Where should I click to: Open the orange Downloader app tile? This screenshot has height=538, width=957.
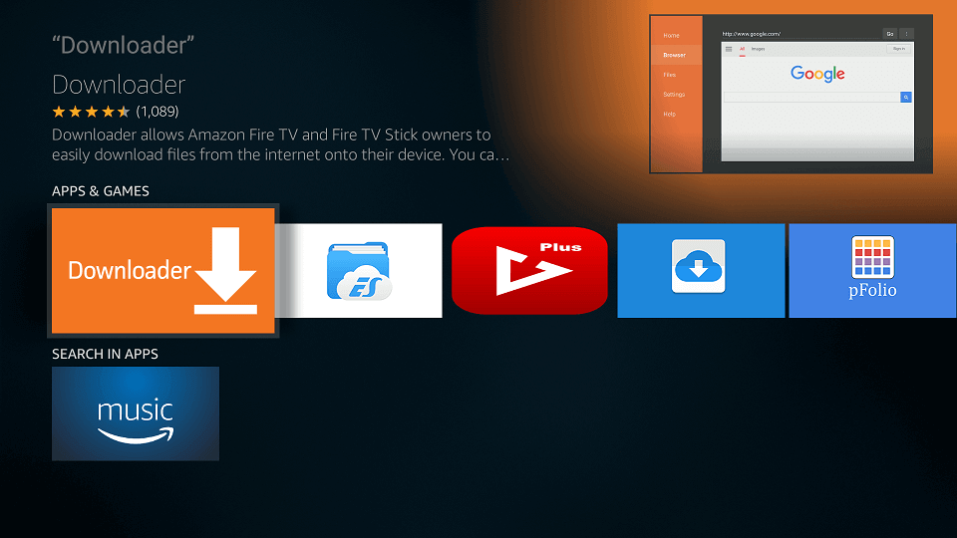coord(162,271)
